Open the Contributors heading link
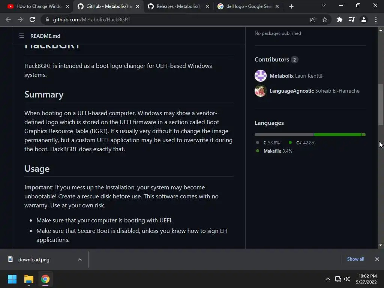Viewport: 384px width, 288px height. point(276,60)
